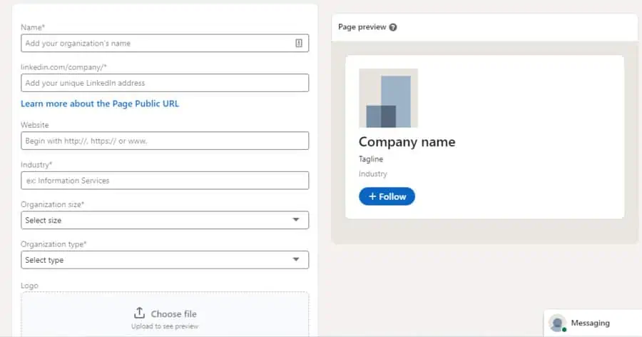Click the Company name heading in preview

click(x=407, y=142)
